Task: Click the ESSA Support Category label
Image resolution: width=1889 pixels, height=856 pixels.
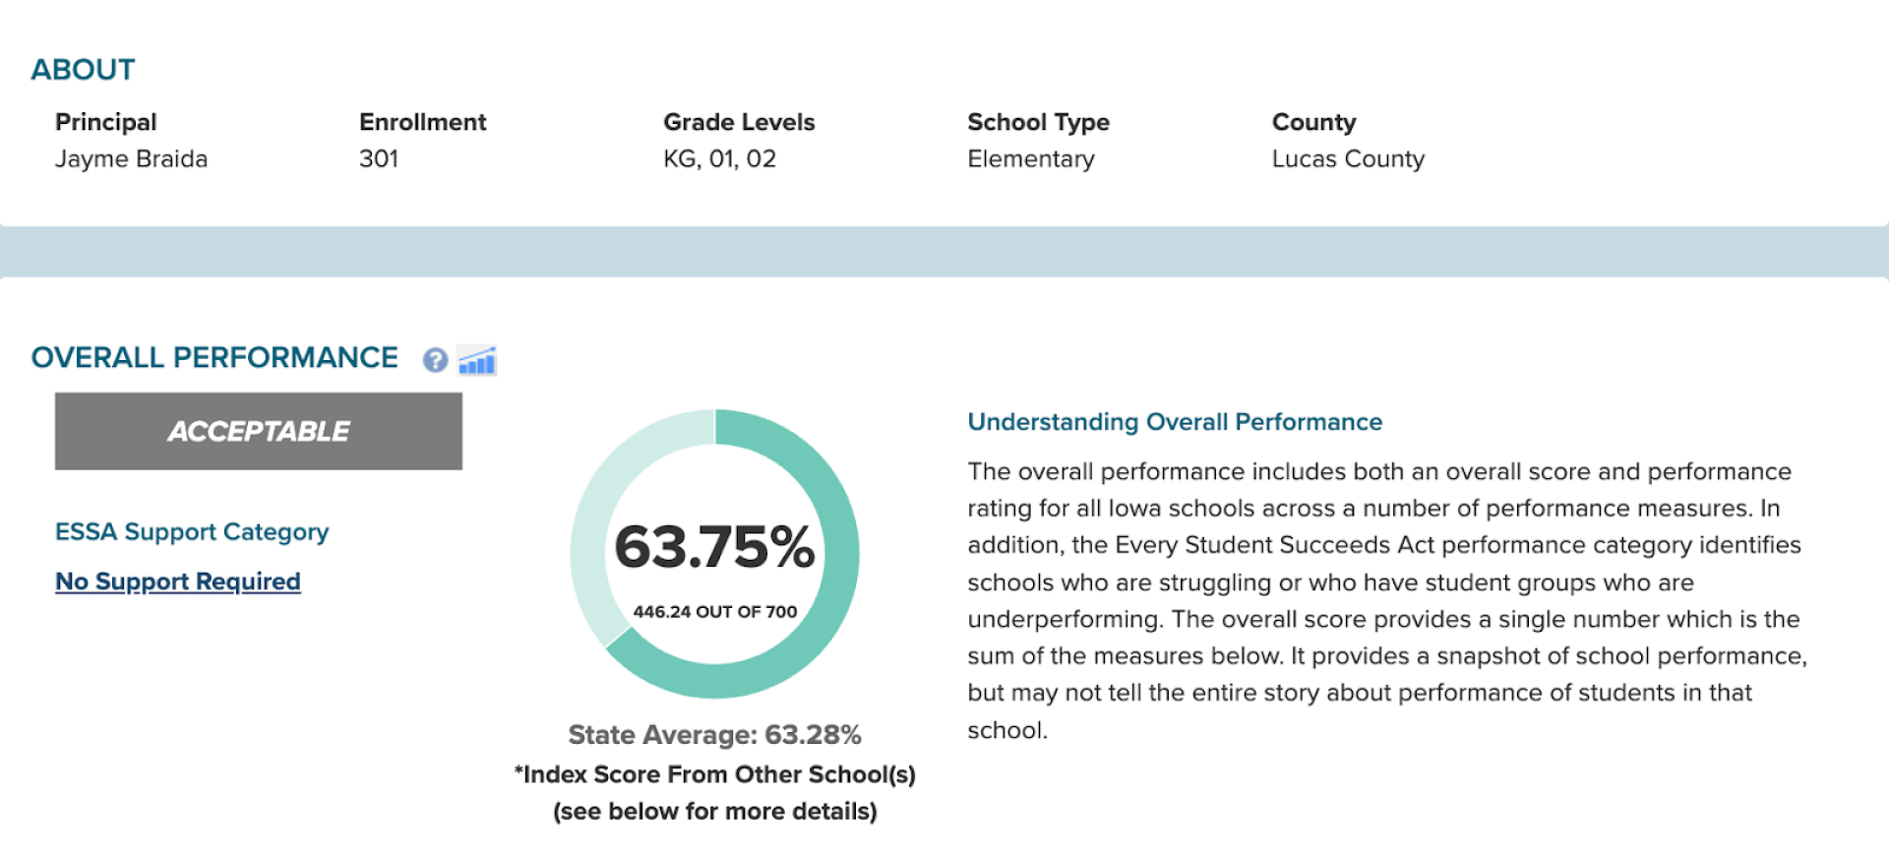Action: [192, 532]
